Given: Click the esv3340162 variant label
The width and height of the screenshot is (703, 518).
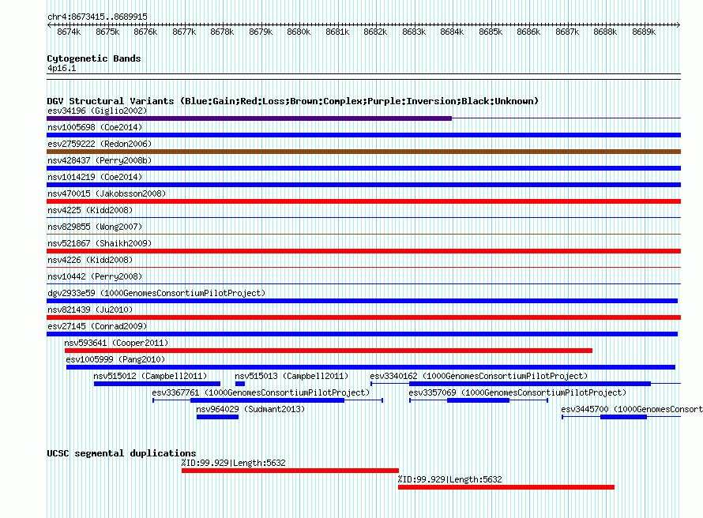Looking at the screenshot, I should pyautogui.click(x=479, y=376).
